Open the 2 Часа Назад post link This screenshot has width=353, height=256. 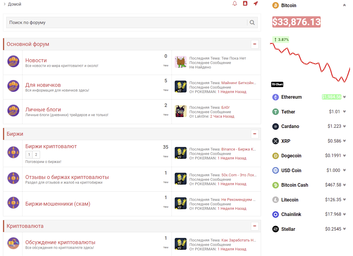coord(222,116)
